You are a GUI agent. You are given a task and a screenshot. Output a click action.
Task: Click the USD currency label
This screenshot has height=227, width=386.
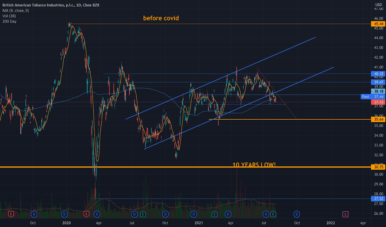pos(379,5)
